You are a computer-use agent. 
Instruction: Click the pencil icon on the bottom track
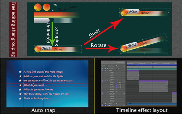(117, 104)
